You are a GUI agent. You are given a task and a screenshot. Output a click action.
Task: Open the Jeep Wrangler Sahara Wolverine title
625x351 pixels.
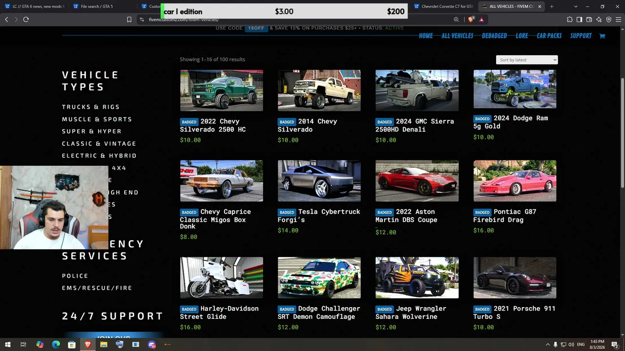point(411,312)
